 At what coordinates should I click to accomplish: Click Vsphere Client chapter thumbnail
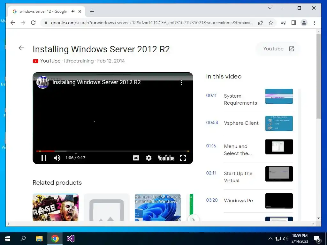[x=279, y=123]
